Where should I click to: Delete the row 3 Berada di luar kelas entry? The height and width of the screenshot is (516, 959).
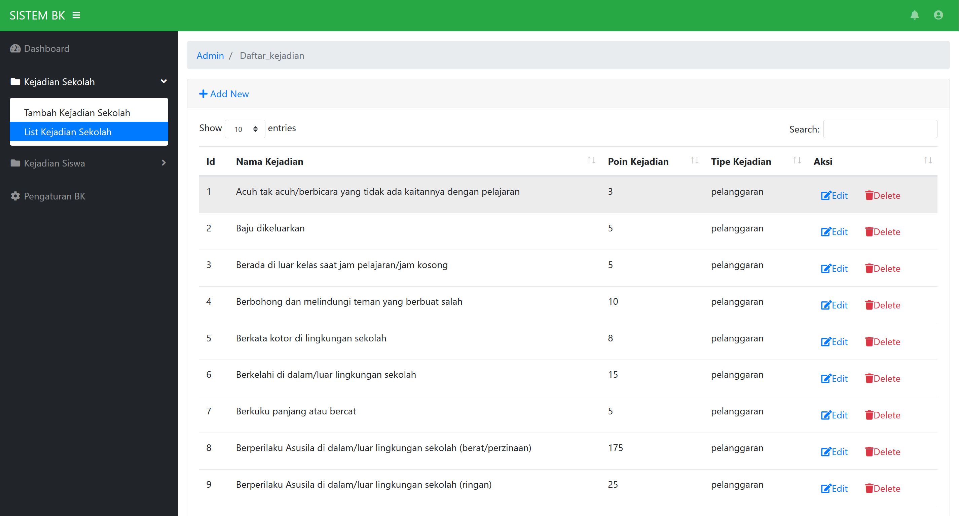click(883, 268)
